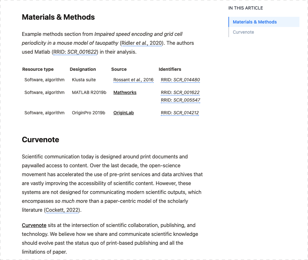308x260 pixels.
Task: Click 'Software, algorithm' in the OriginPro 2019b row
Action: point(44,113)
